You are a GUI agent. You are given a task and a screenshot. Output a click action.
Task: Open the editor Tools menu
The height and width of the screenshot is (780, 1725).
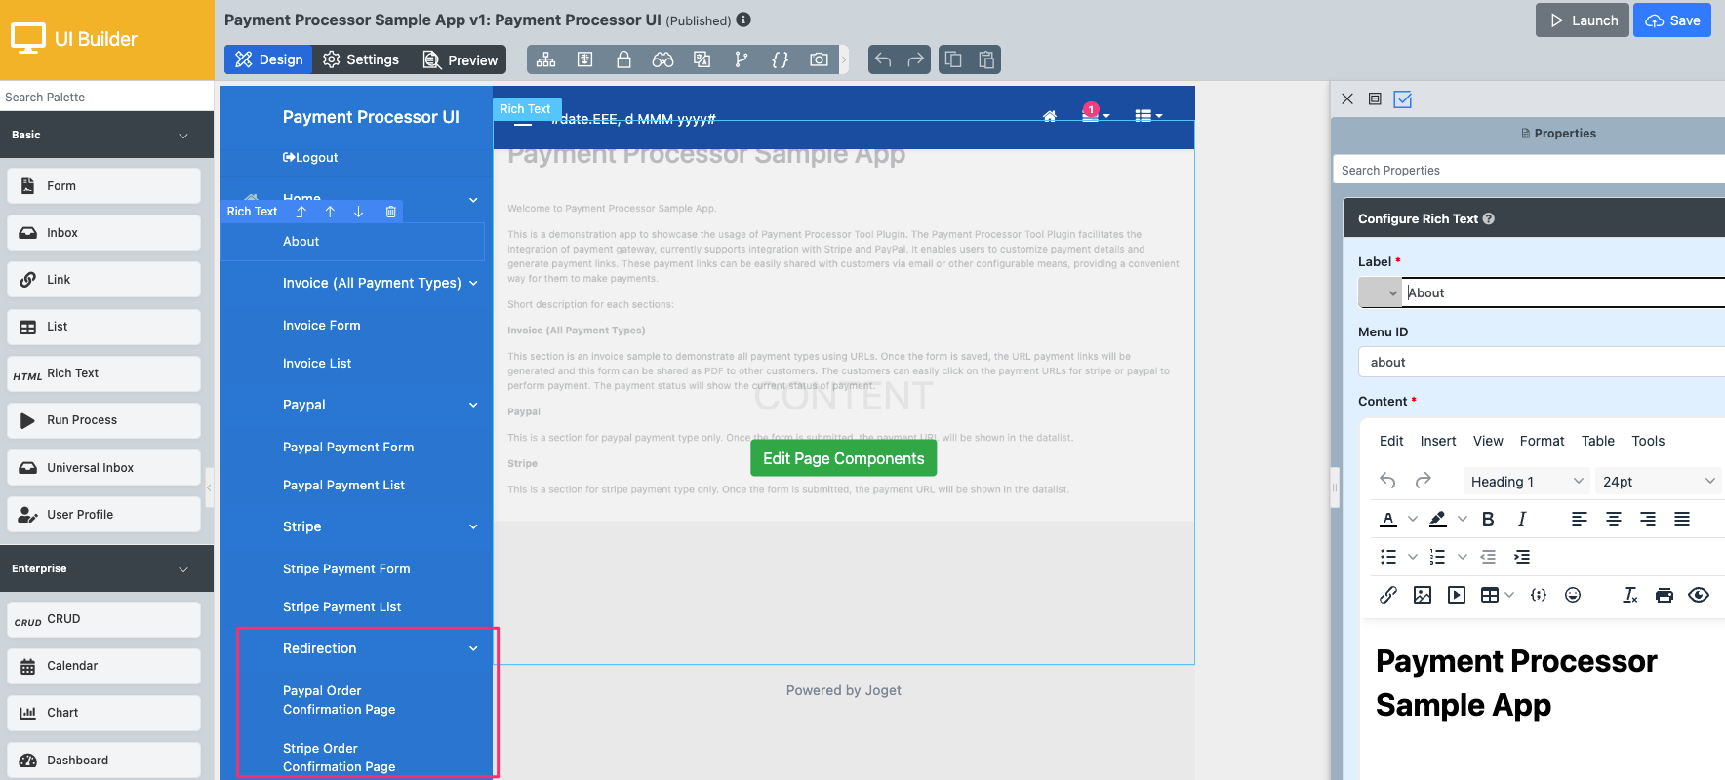1648,441
